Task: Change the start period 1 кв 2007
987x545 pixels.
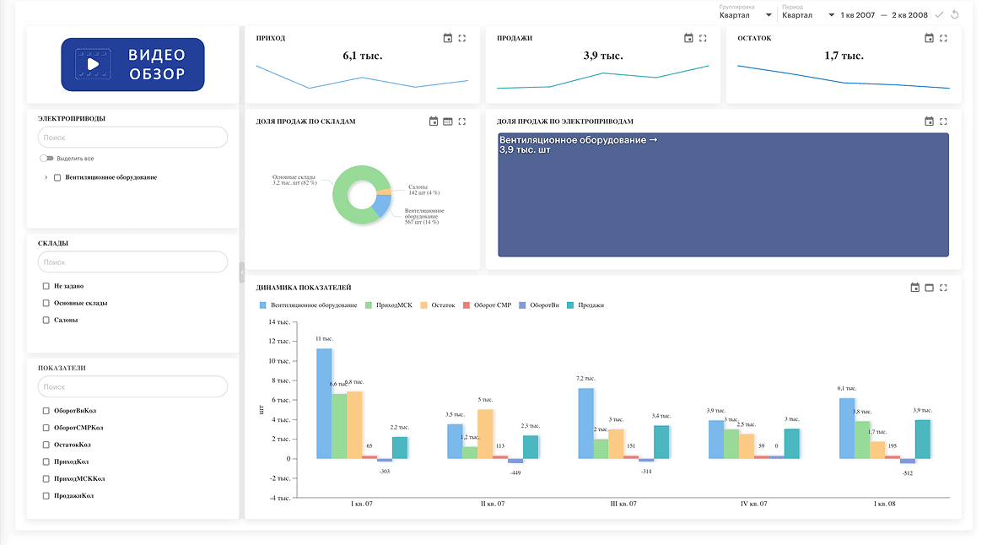Action: coord(857,15)
